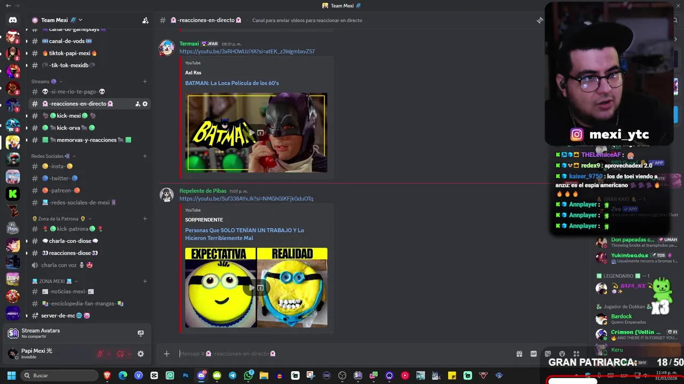Open Telegram from taskbar
This screenshot has width=684, height=384.
coord(232,375)
